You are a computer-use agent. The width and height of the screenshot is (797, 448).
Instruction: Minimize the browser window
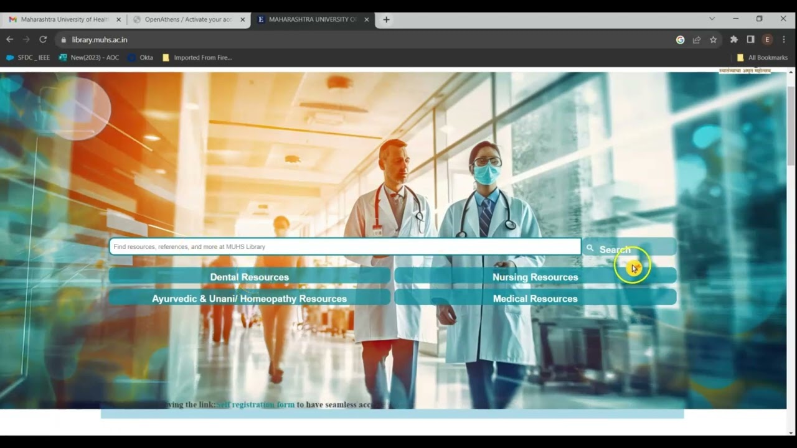735,19
